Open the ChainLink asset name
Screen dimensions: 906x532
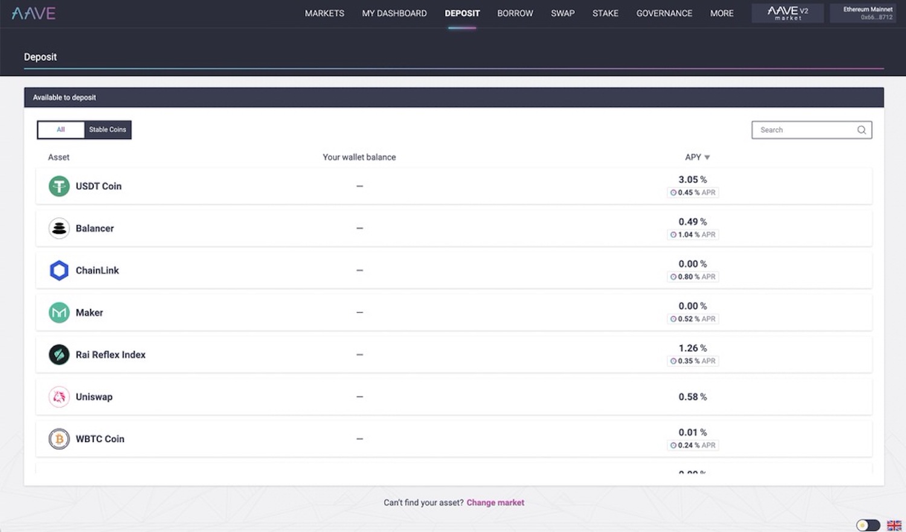97,271
